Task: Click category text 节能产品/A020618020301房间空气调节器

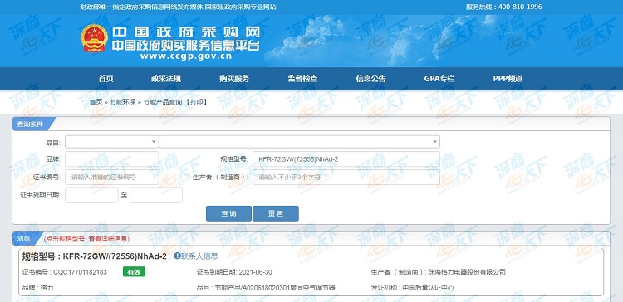Action: (275, 288)
